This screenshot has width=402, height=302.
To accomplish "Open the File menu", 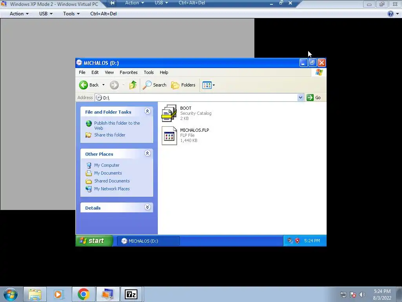I will pos(82,72).
